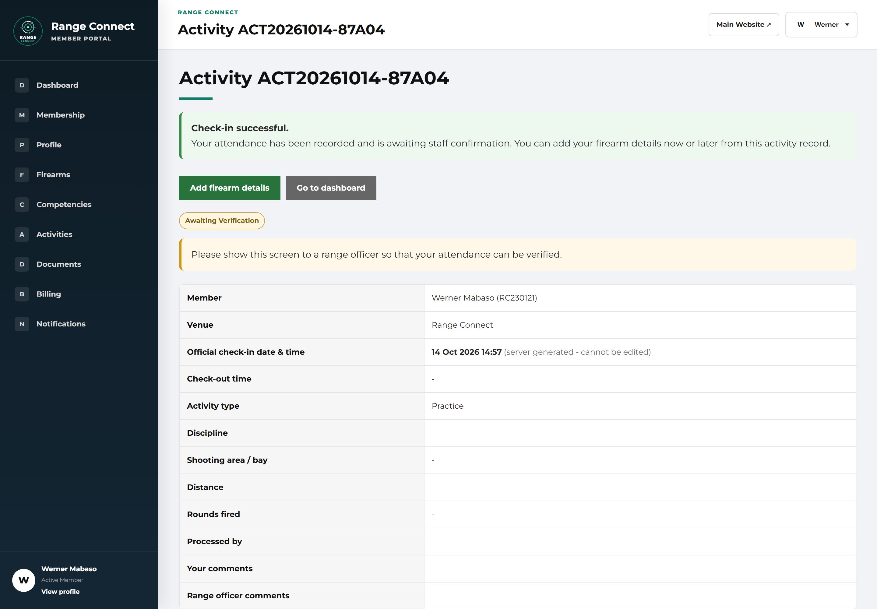Click the W initial in top user button
877x609 pixels.
pos(801,24)
